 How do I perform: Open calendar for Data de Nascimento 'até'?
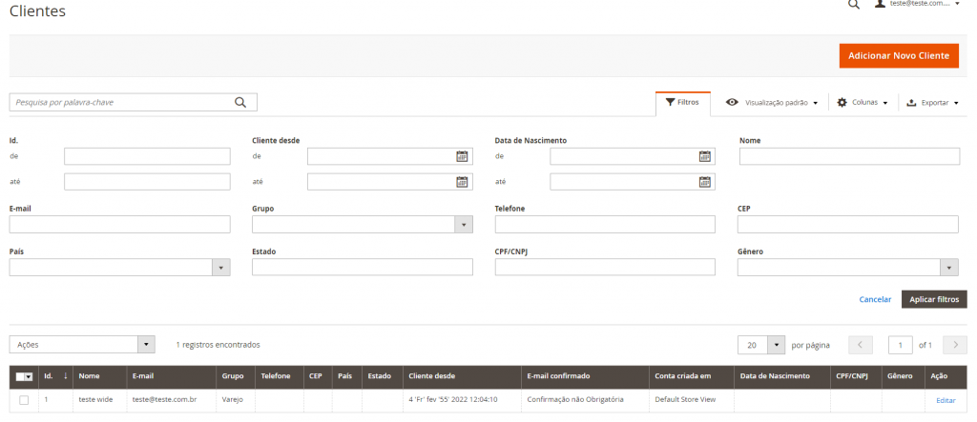[705, 182]
